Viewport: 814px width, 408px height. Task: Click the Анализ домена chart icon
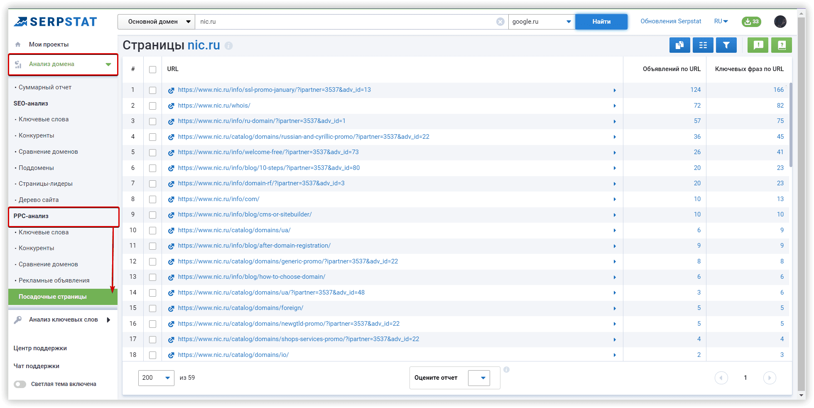click(18, 64)
